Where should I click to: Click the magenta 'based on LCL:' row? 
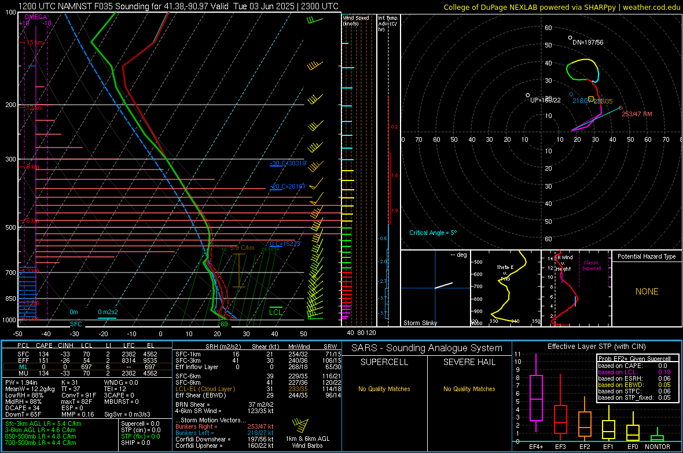tap(634, 373)
